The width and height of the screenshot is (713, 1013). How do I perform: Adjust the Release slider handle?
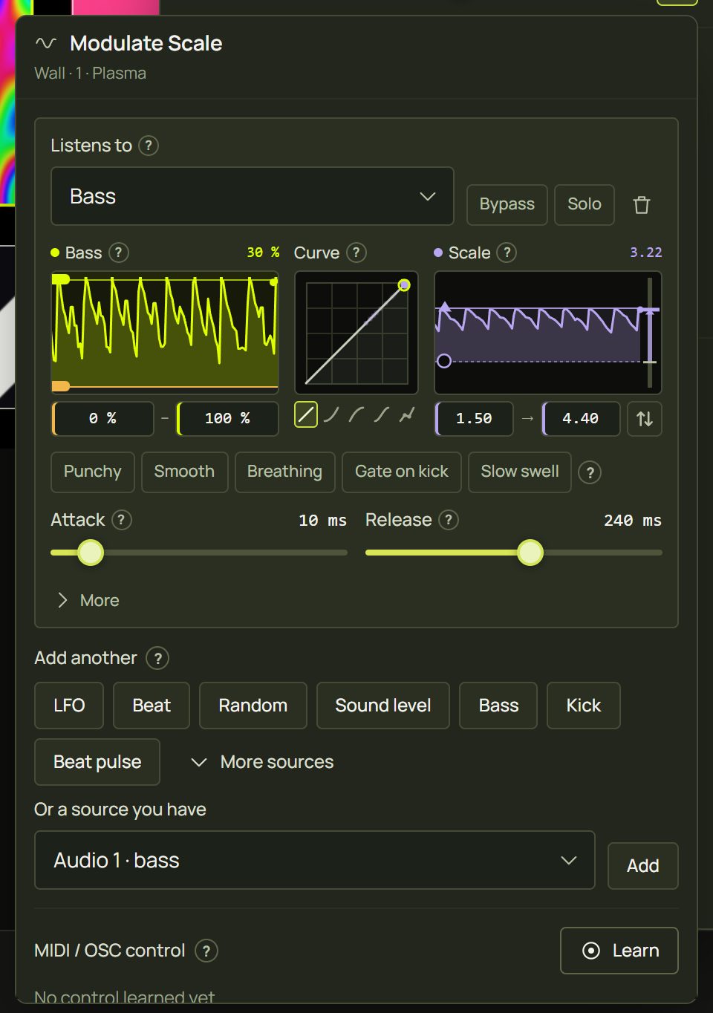530,553
